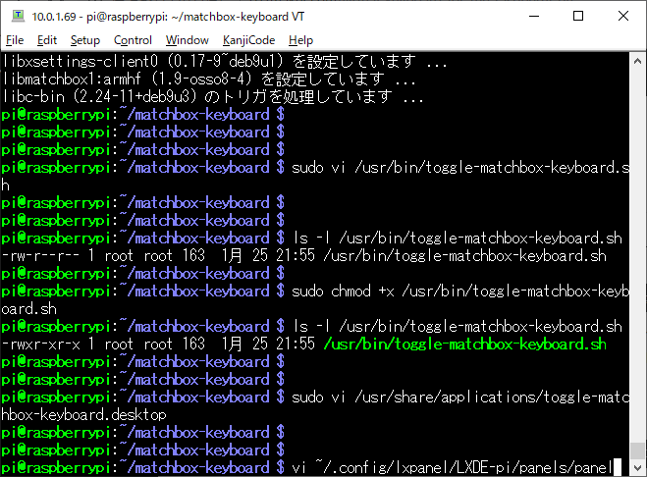Screen dimensions: 647x477
Task: Maximize the Tera Term window
Action: click(x=578, y=16)
